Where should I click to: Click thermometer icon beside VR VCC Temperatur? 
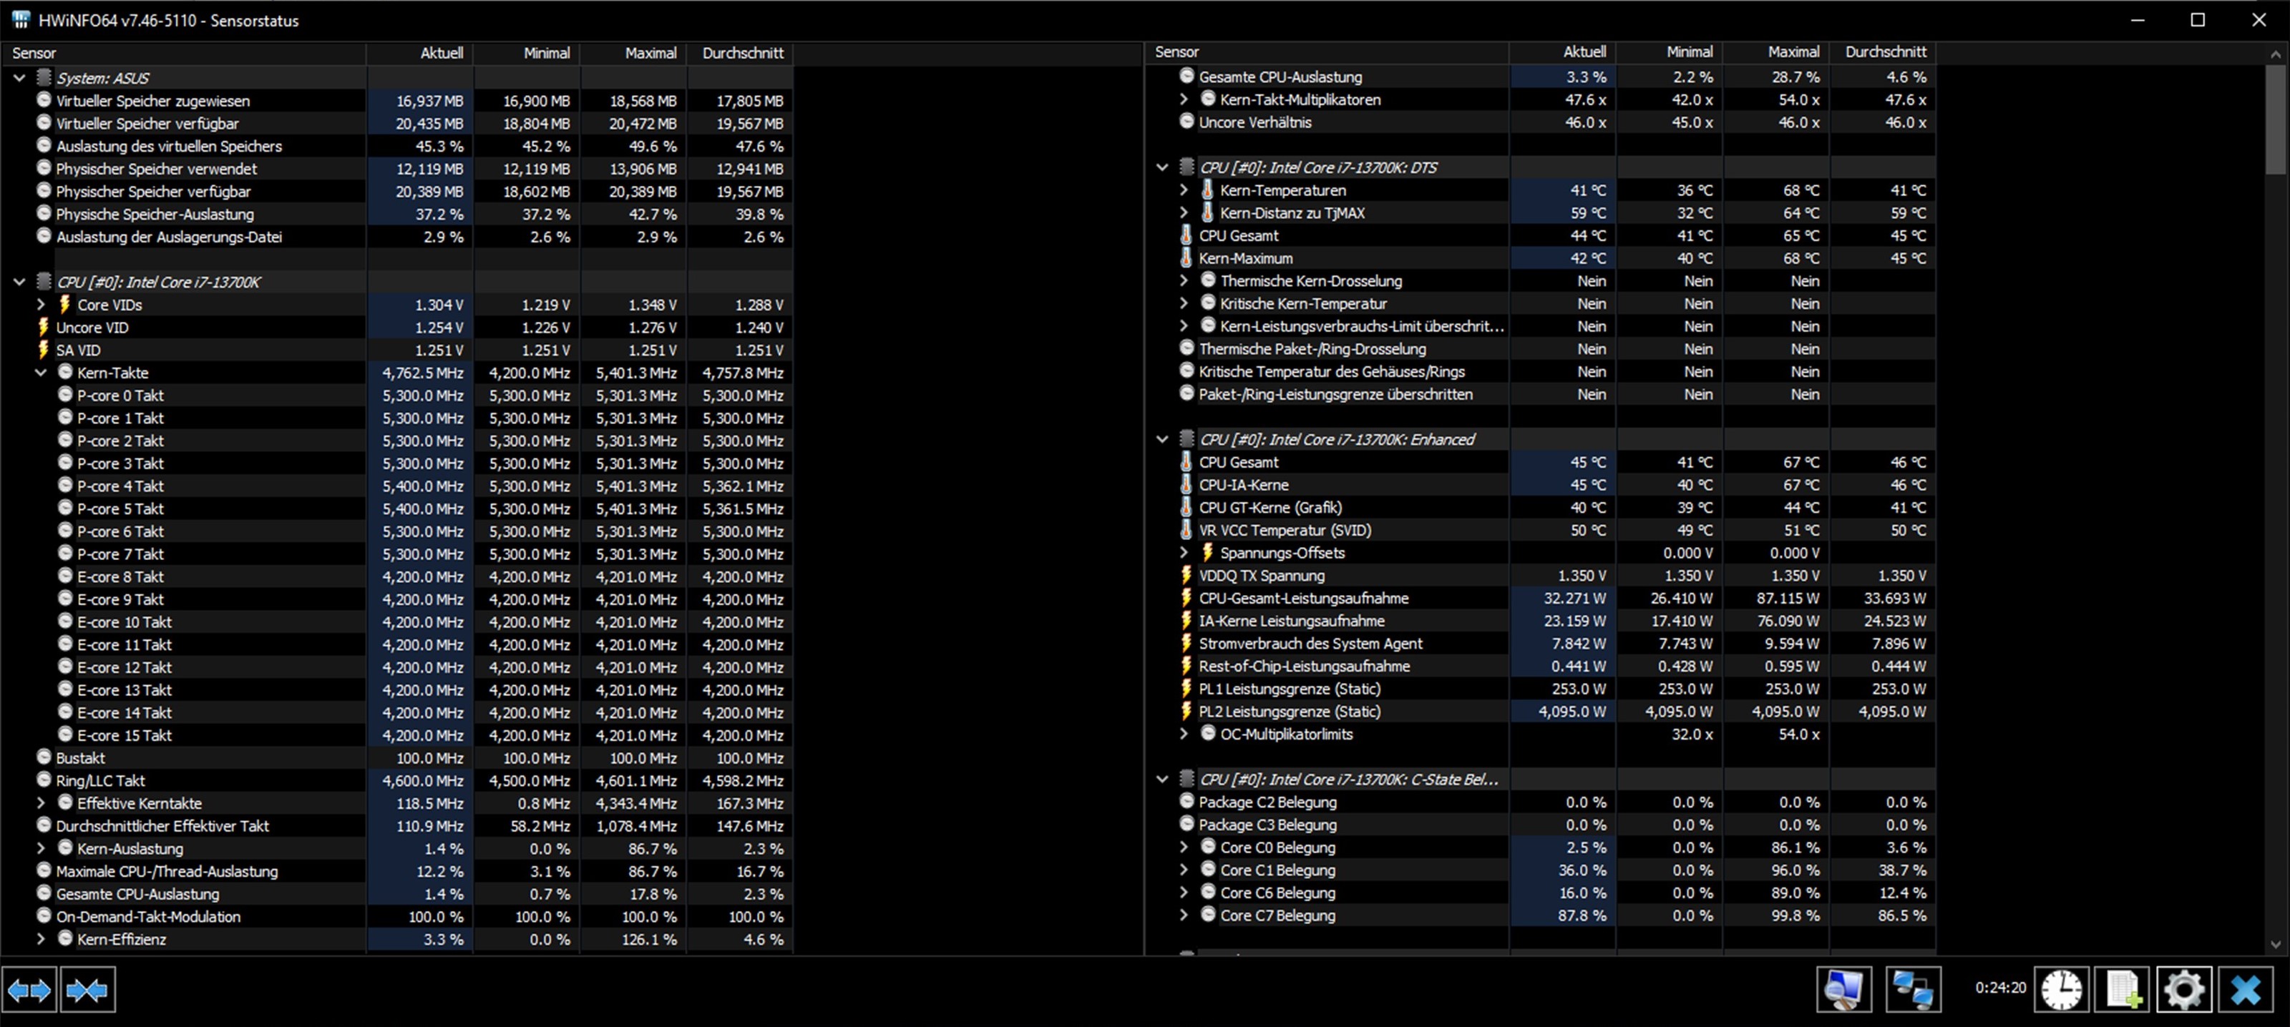(1186, 529)
